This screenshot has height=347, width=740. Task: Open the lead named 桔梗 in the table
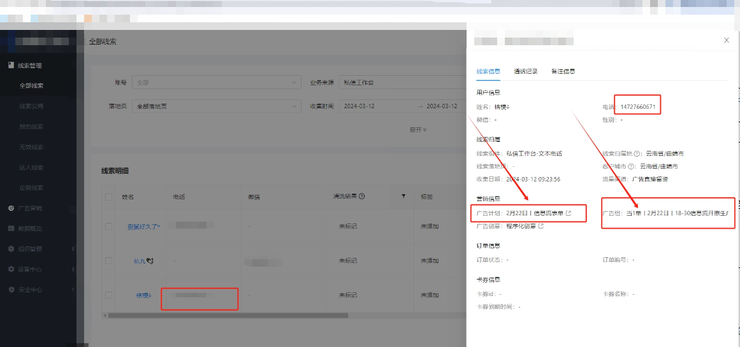144,295
